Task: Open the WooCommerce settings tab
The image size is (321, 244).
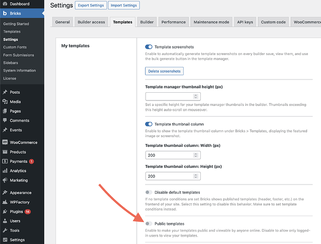Action: point(306,22)
